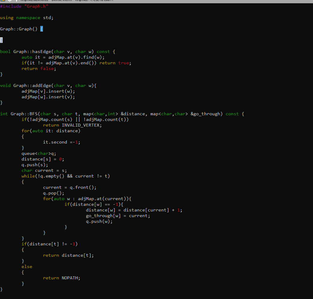
Task: Click the return NOPATH statement
Action: tap(61, 278)
